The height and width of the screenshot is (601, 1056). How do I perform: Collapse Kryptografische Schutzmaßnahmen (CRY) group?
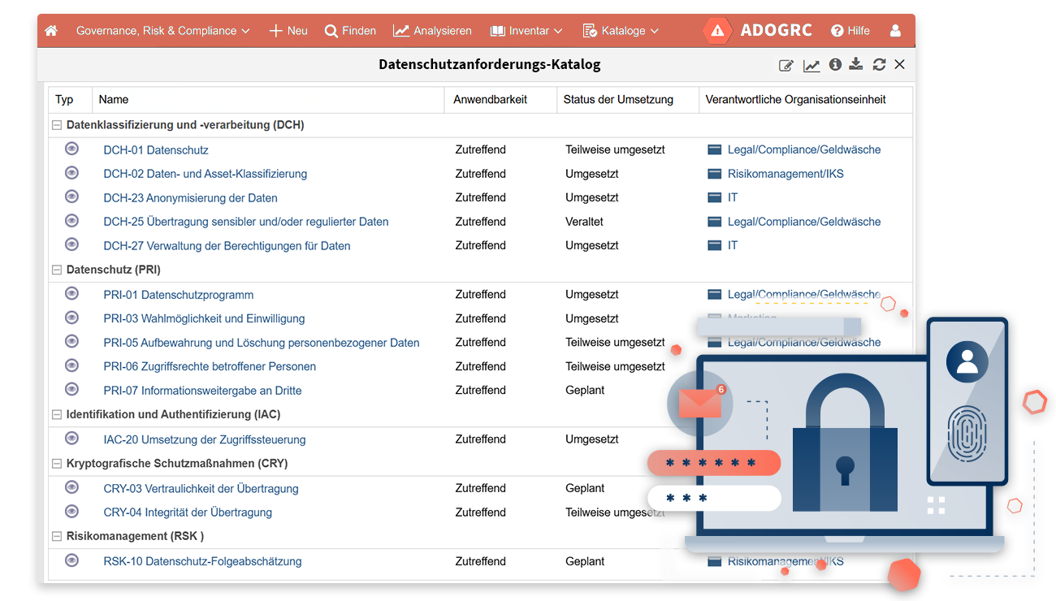[57, 464]
